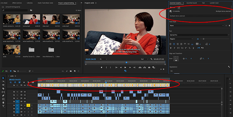Add a marker in the timeline header
This screenshot has width=233, height=117.
pos(24,82)
